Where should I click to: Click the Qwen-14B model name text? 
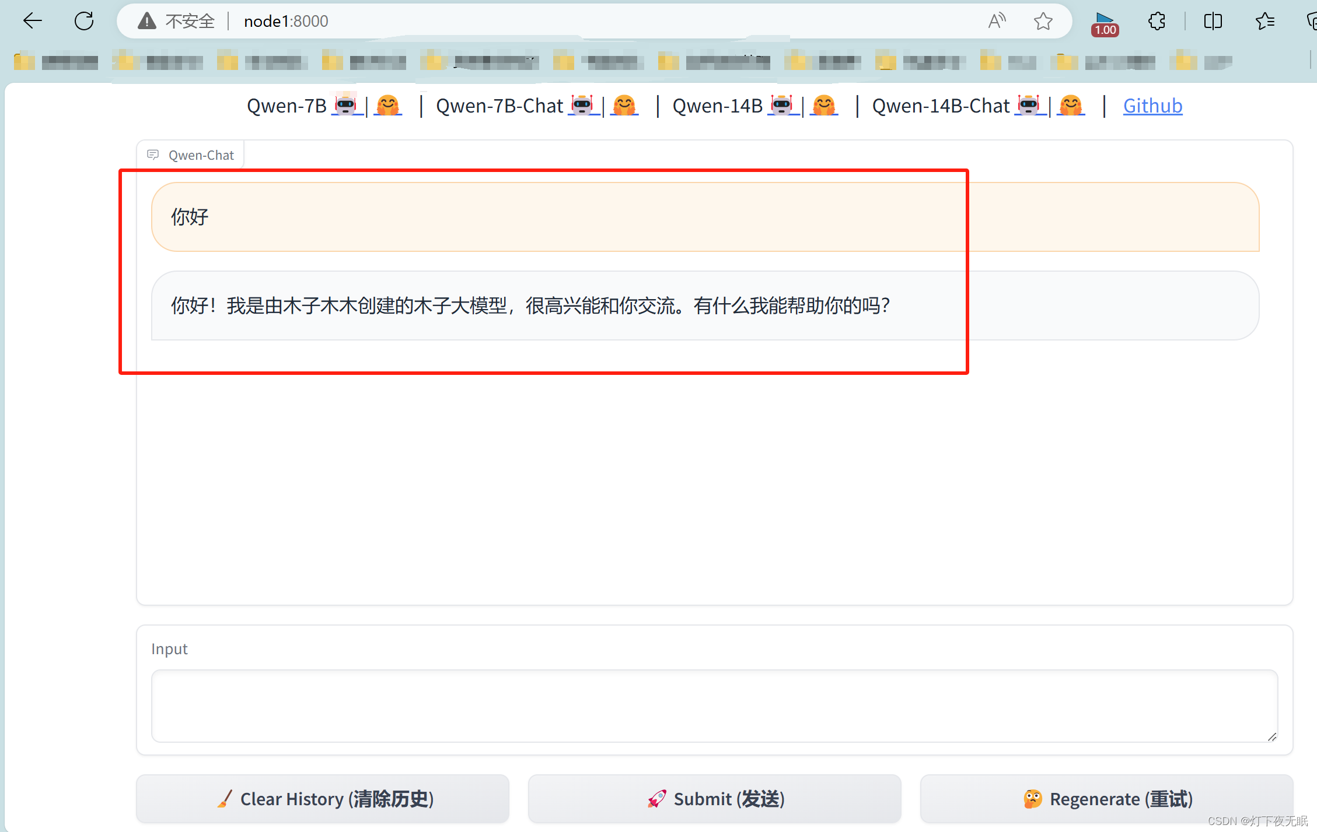coord(718,106)
